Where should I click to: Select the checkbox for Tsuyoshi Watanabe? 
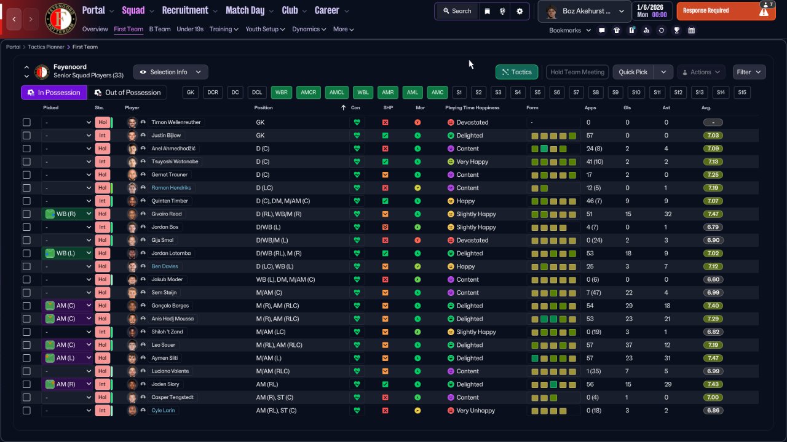[26, 161]
